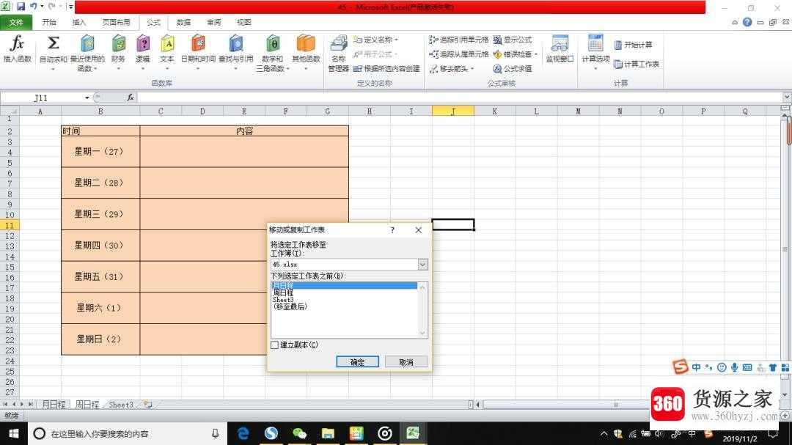Click the Save icon in quick access toolbar
Screen dimensions: 792x445
[21, 7]
